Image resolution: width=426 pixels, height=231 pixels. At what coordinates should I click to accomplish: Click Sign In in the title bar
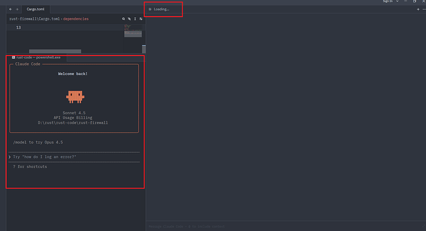point(388,1)
